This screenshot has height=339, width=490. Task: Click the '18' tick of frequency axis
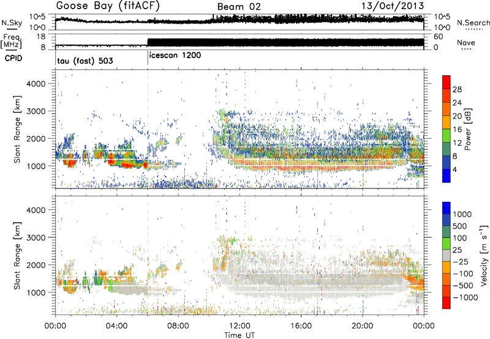point(41,37)
